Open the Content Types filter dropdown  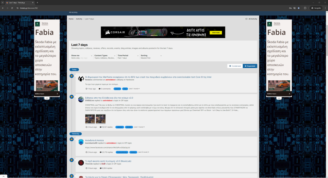click(105, 57)
